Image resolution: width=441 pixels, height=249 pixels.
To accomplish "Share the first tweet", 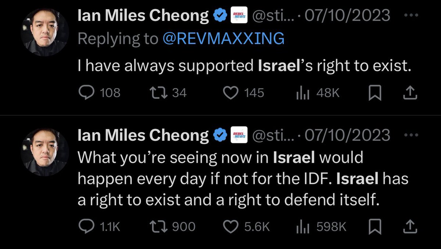I will point(410,93).
